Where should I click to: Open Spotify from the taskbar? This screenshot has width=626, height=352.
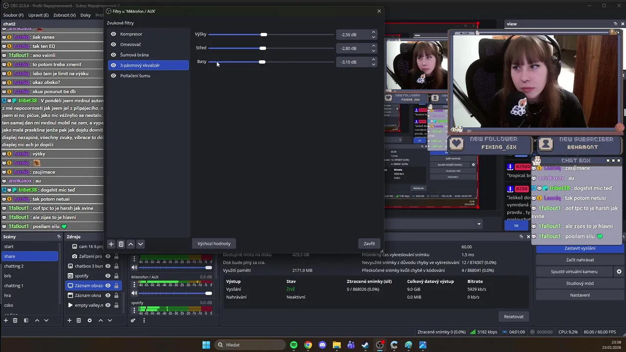pyautogui.click(x=293, y=345)
